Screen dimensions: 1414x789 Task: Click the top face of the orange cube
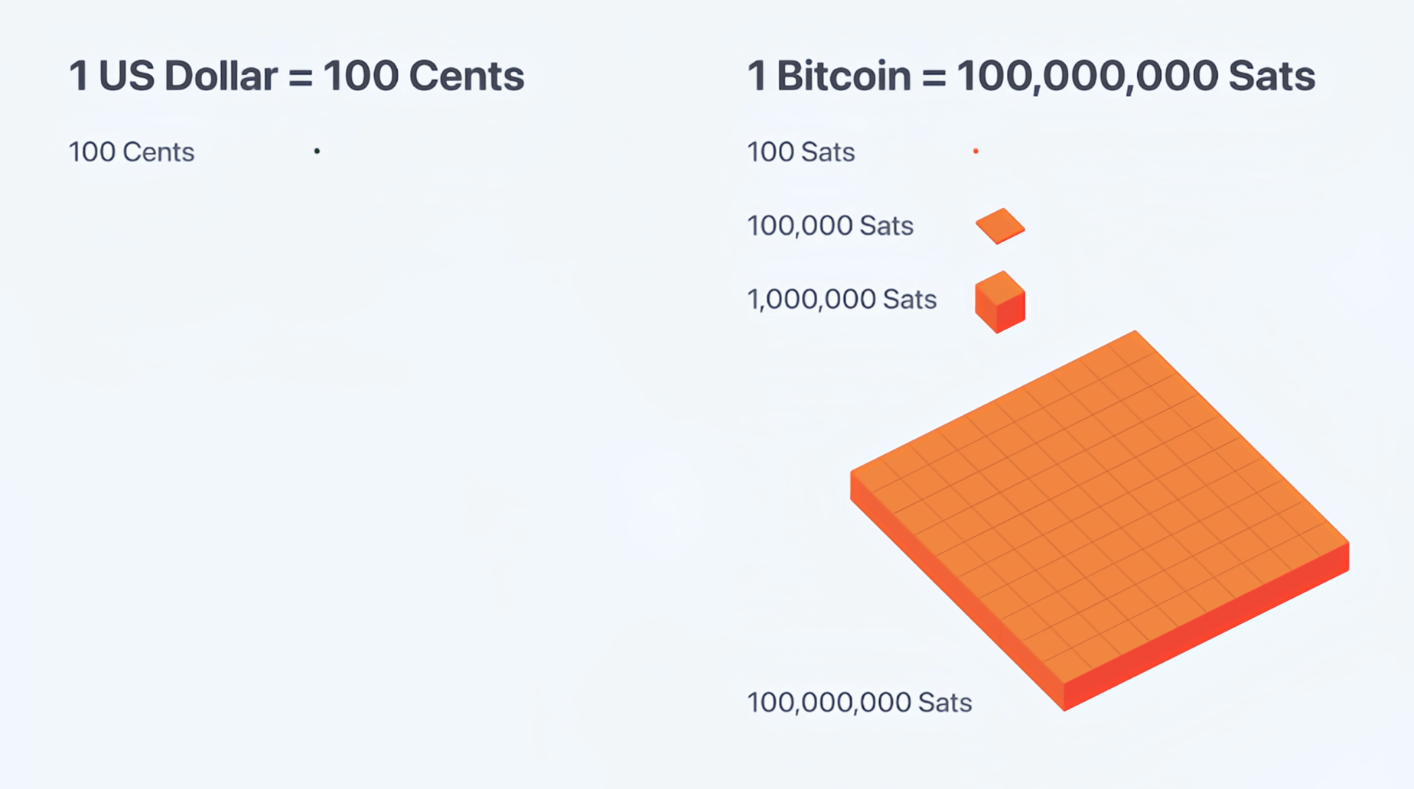[x=1000, y=287]
